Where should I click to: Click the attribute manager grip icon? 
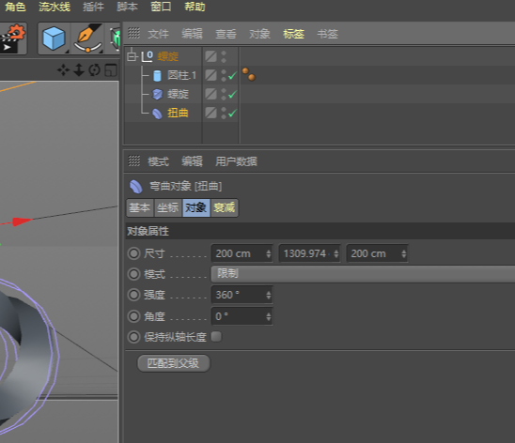[133, 161]
